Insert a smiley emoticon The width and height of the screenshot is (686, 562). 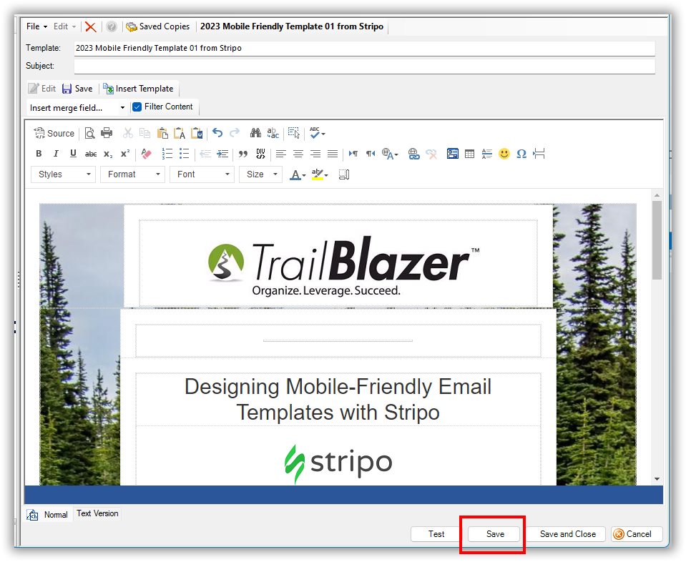tap(504, 154)
